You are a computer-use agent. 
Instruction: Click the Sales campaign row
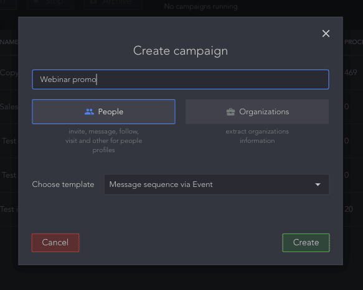pos(9,107)
